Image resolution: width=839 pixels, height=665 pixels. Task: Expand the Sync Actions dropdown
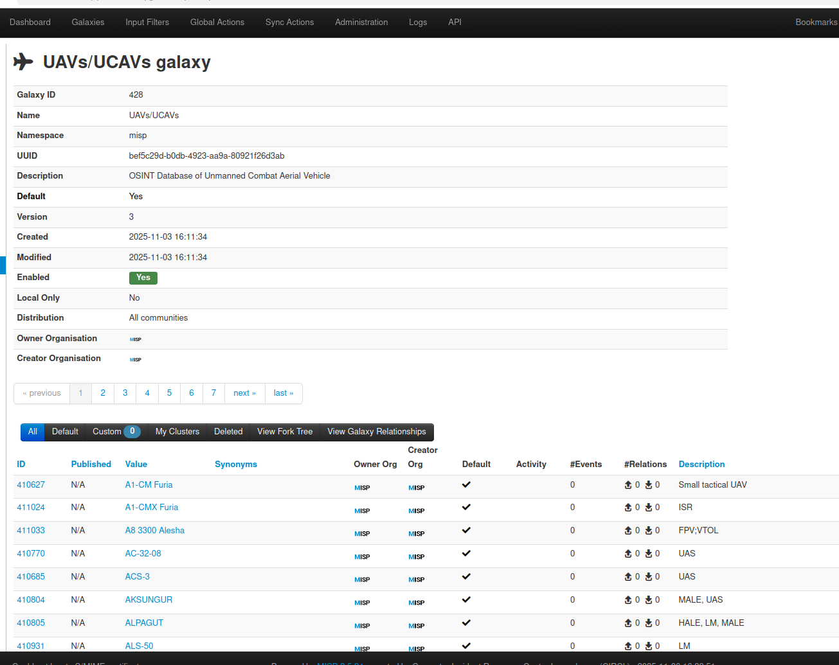pyautogui.click(x=289, y=22)
